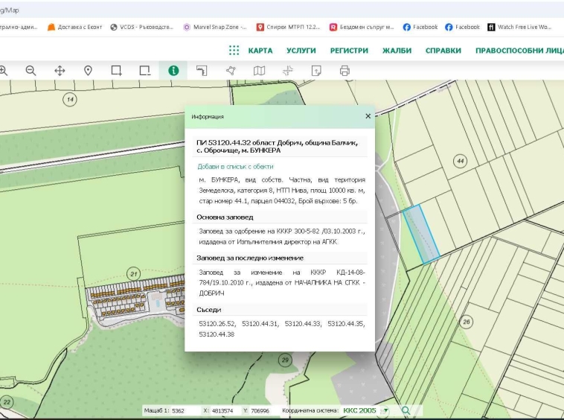Close the Информация popup
Screen dimensions: 564x420
coord(368,116)
